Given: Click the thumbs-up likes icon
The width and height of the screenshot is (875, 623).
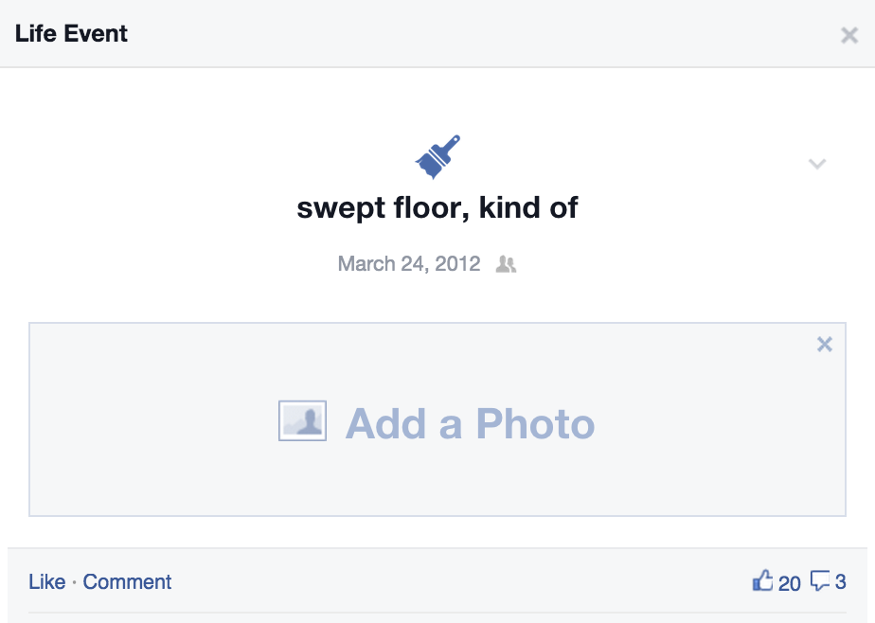Looking at the screenshot, I should click(762, 580).
